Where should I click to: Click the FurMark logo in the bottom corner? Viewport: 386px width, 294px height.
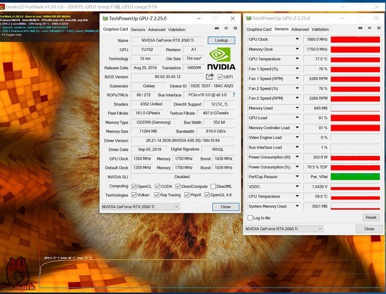coord(17,275)
